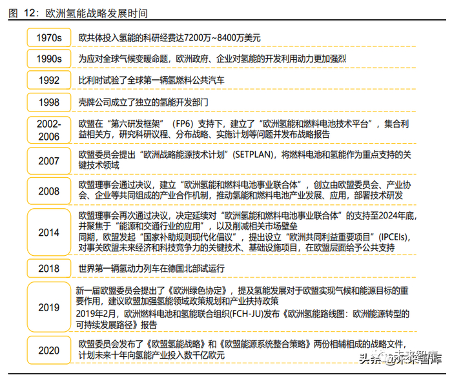Select the 1990s timeline box
Viewport: 452px width, 375px height.
[x=49, y=59]
